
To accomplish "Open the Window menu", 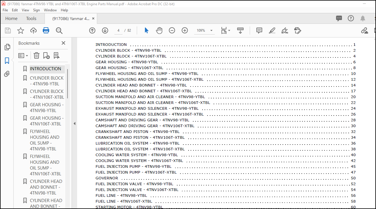I will 50,10.
